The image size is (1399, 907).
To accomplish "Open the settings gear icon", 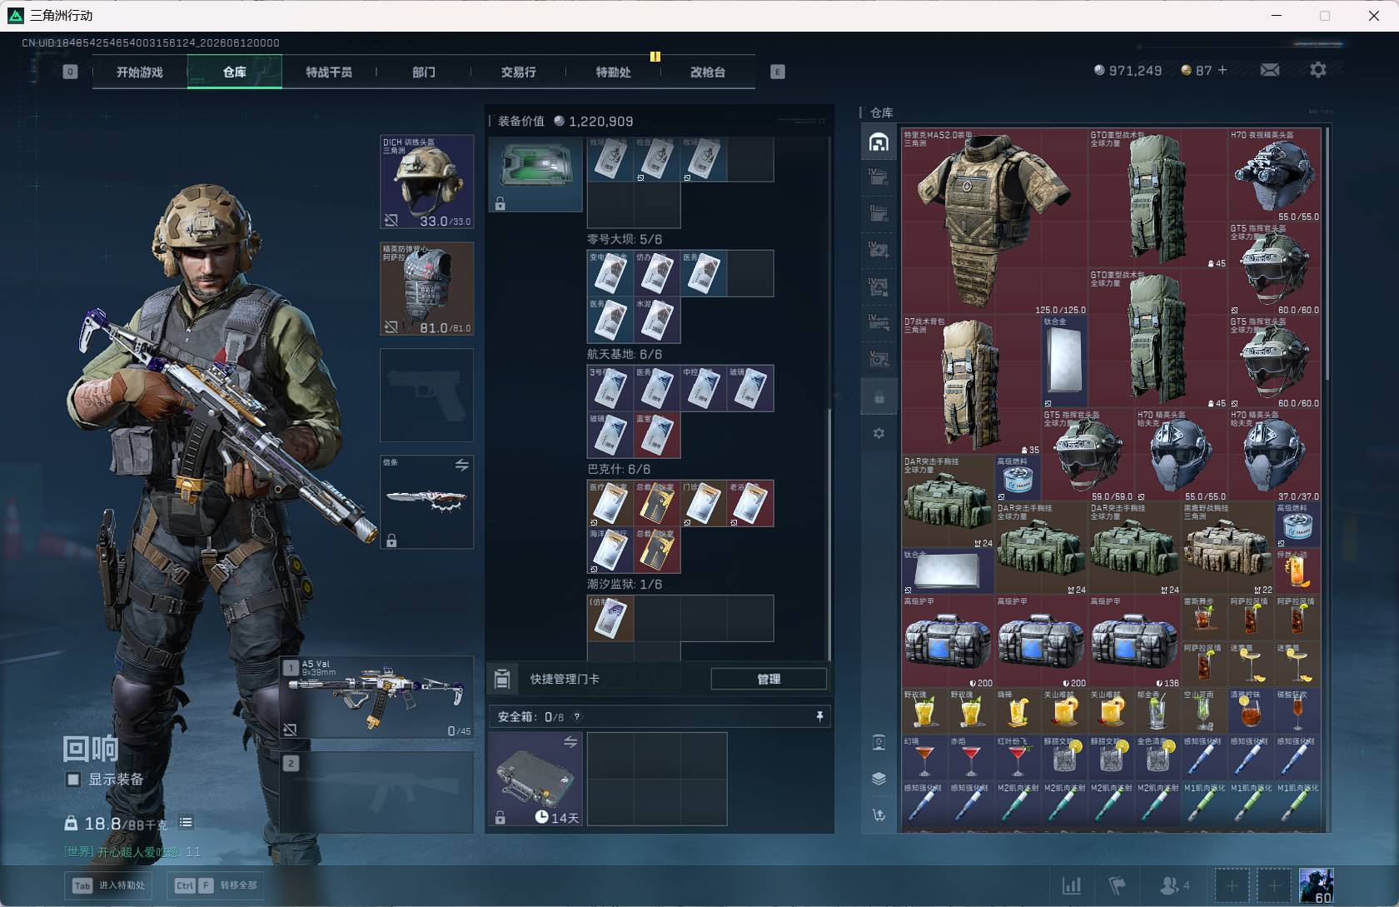I will 1317,70.
